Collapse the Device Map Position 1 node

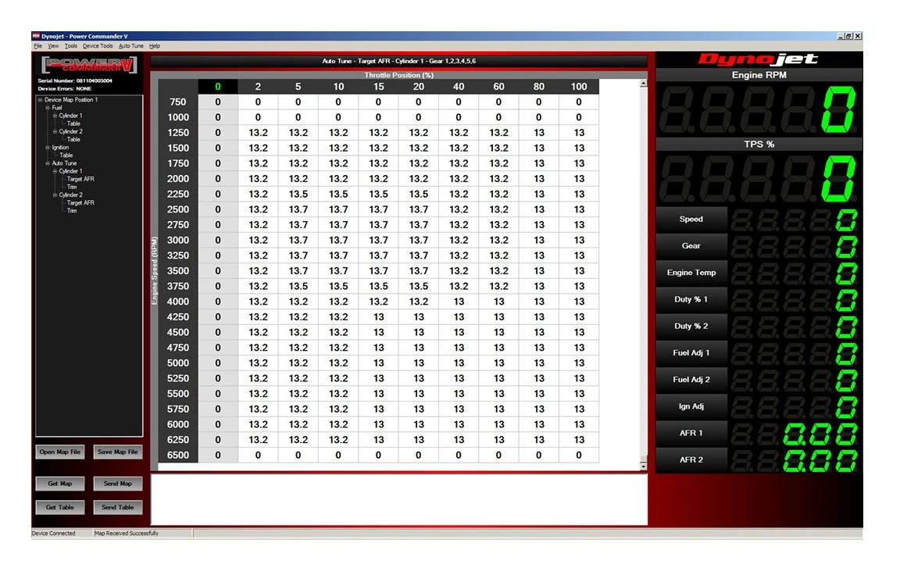pos(40,100)
